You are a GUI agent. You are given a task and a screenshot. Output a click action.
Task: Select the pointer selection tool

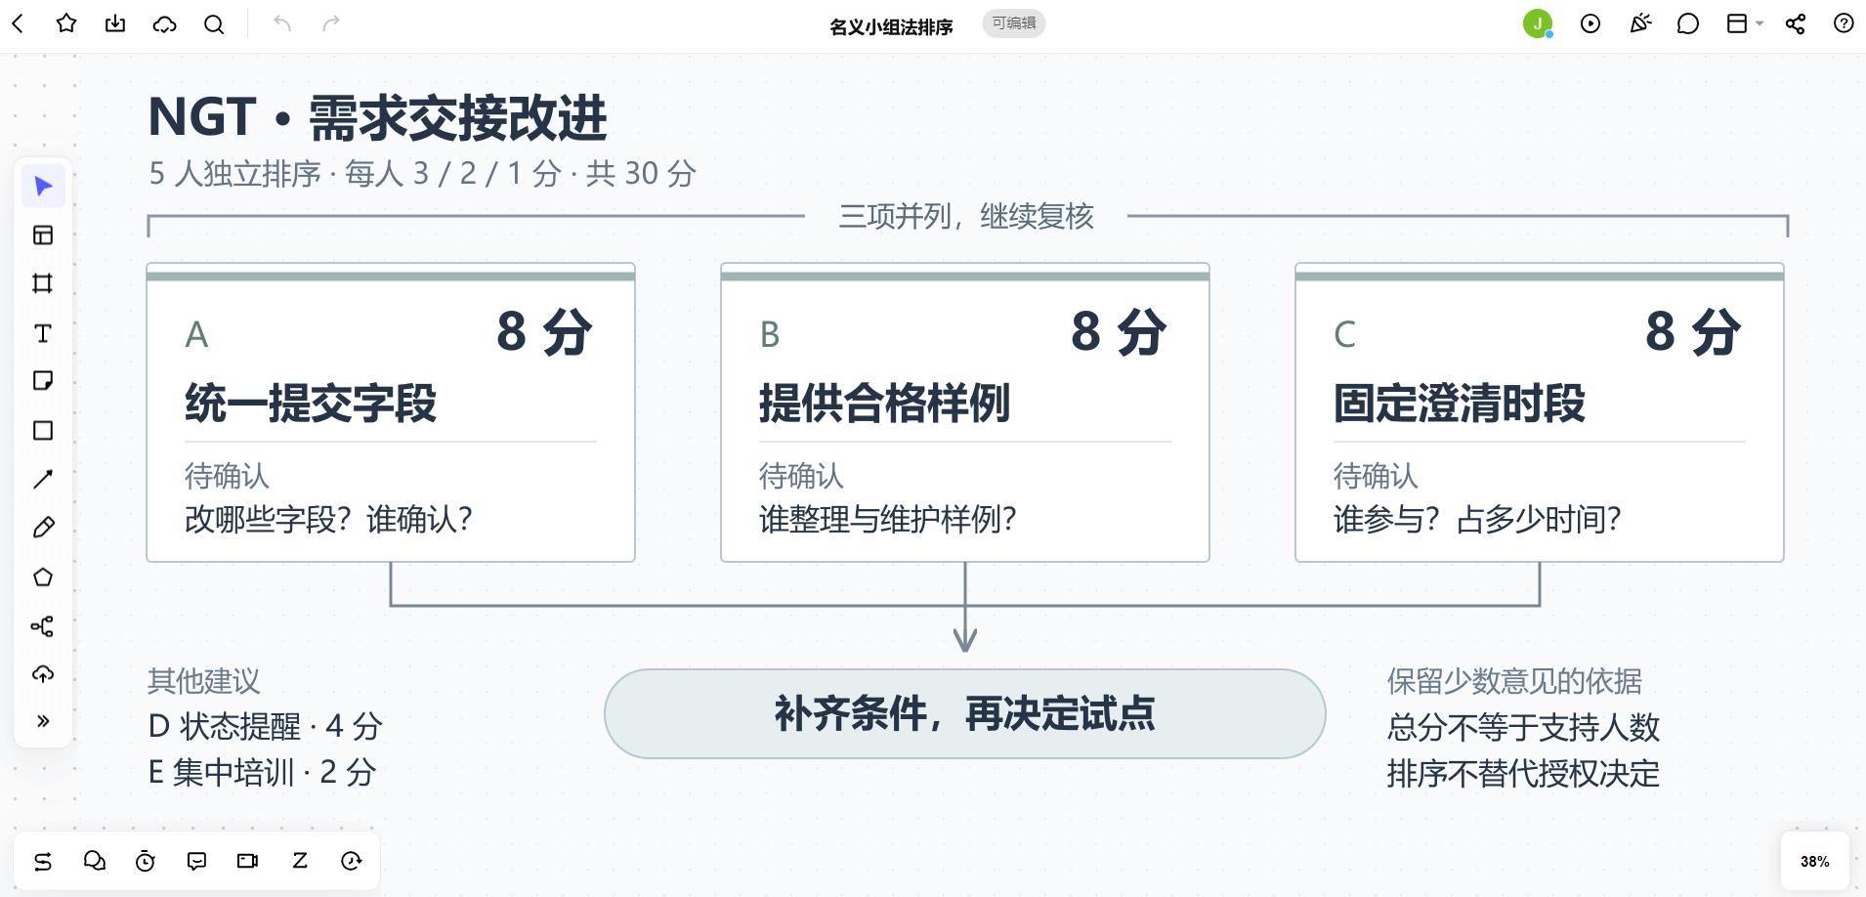point(43,186)
